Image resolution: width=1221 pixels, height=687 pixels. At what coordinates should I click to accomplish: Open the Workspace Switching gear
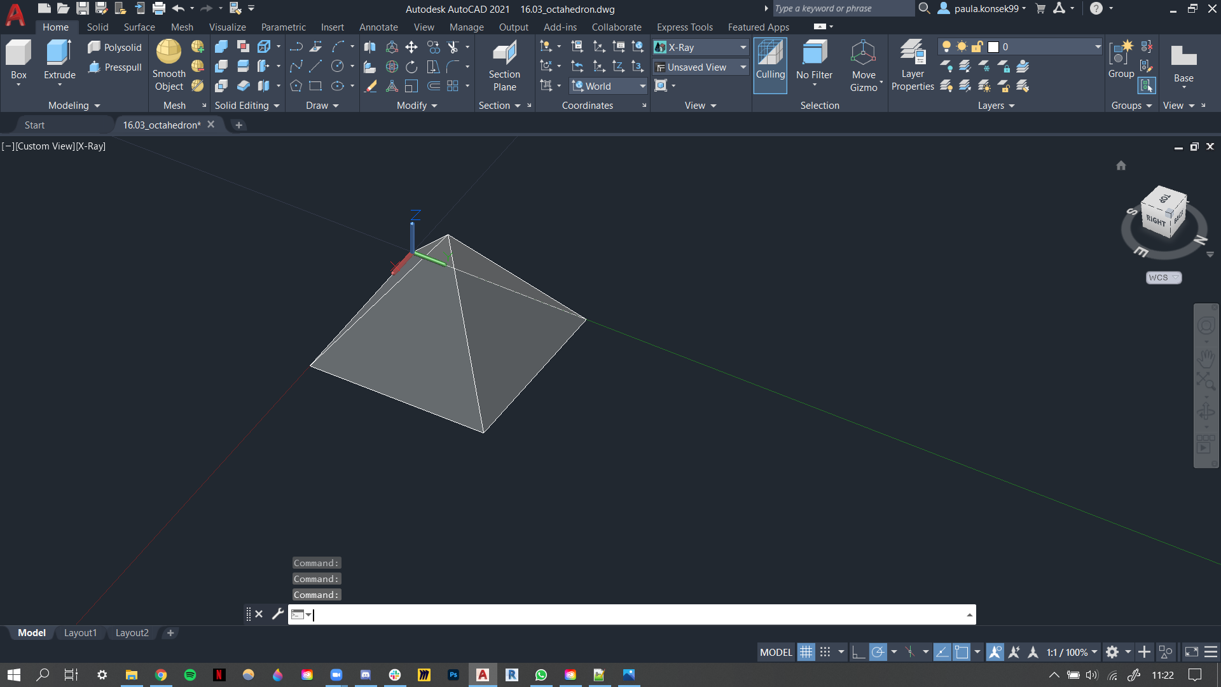click(x=1112, y=652)
